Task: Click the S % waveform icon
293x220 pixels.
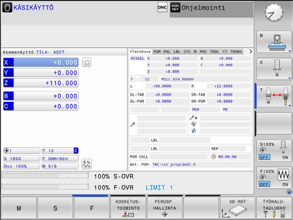Action: [x=87, y=164]
